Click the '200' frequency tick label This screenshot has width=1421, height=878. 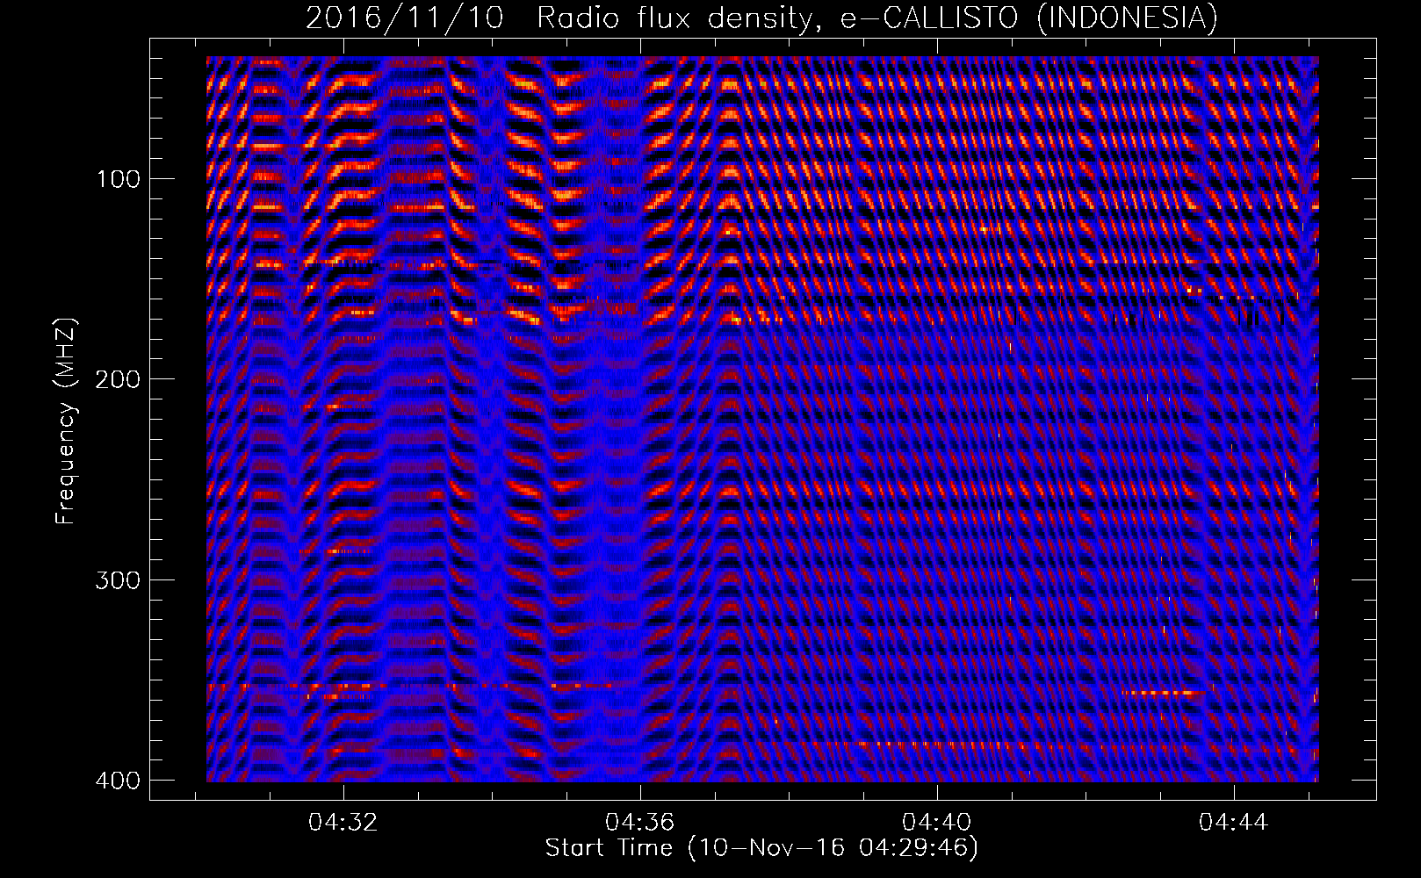click(117, 379)
